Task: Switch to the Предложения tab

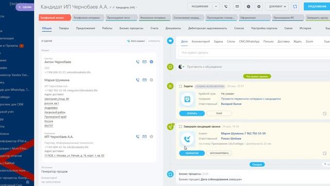Action: [86, 28]
